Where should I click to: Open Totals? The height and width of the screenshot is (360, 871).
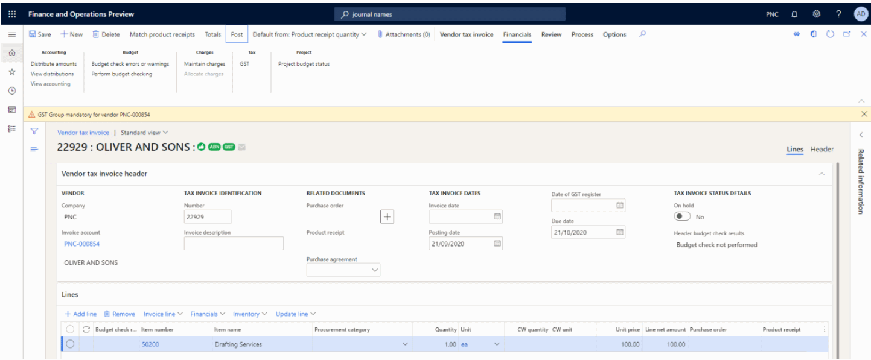[x=212, y=34]
